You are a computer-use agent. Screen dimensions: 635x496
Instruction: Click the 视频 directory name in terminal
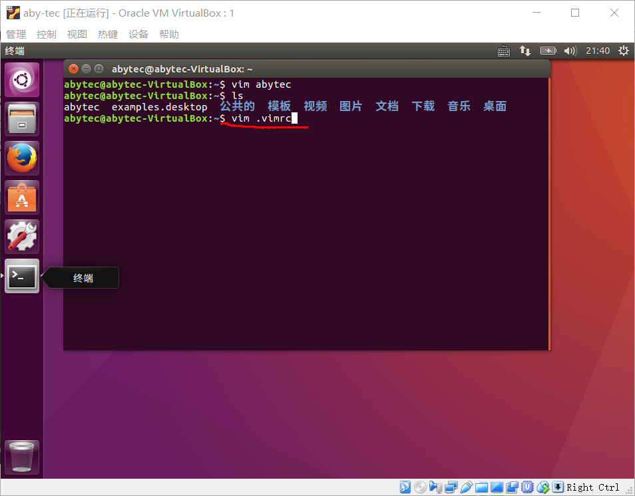pyautogui.click(x=315, y=106)
